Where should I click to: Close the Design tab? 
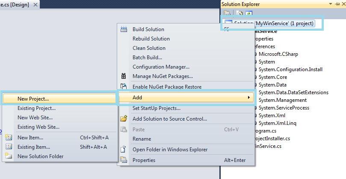click(x=35, y=5)
